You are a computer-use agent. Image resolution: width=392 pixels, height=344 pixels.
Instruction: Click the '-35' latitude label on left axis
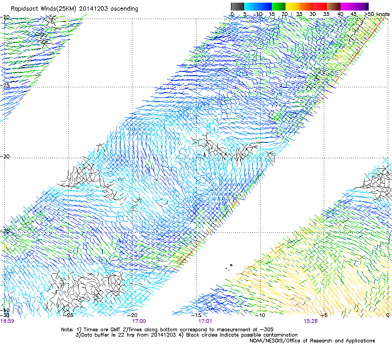click(x=5, y=231)
